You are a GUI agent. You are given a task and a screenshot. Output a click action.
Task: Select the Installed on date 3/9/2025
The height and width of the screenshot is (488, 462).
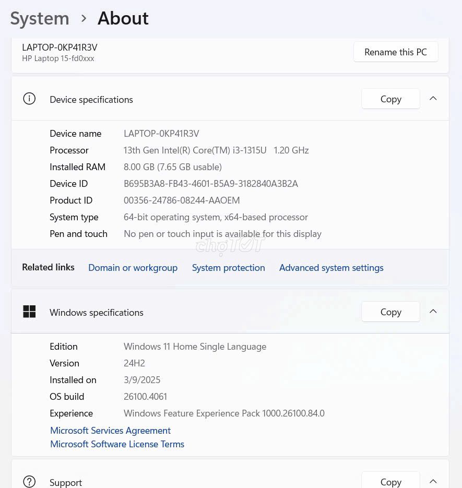pyautogui.click(x=142, y=380)
